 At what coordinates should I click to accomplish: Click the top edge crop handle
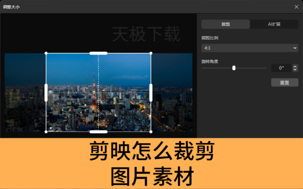click(x=98, y=53)
